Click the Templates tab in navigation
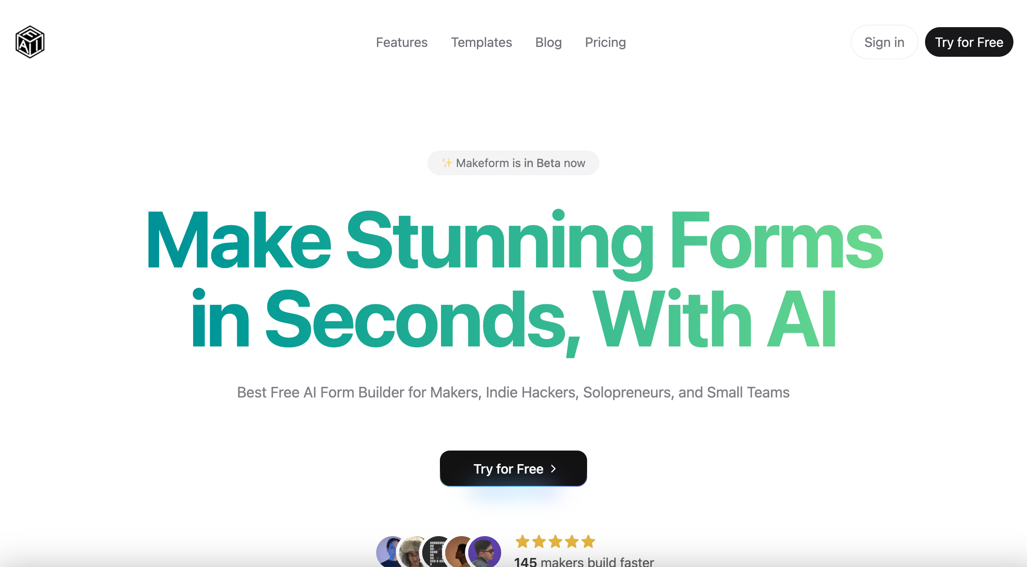 [481, 42]
